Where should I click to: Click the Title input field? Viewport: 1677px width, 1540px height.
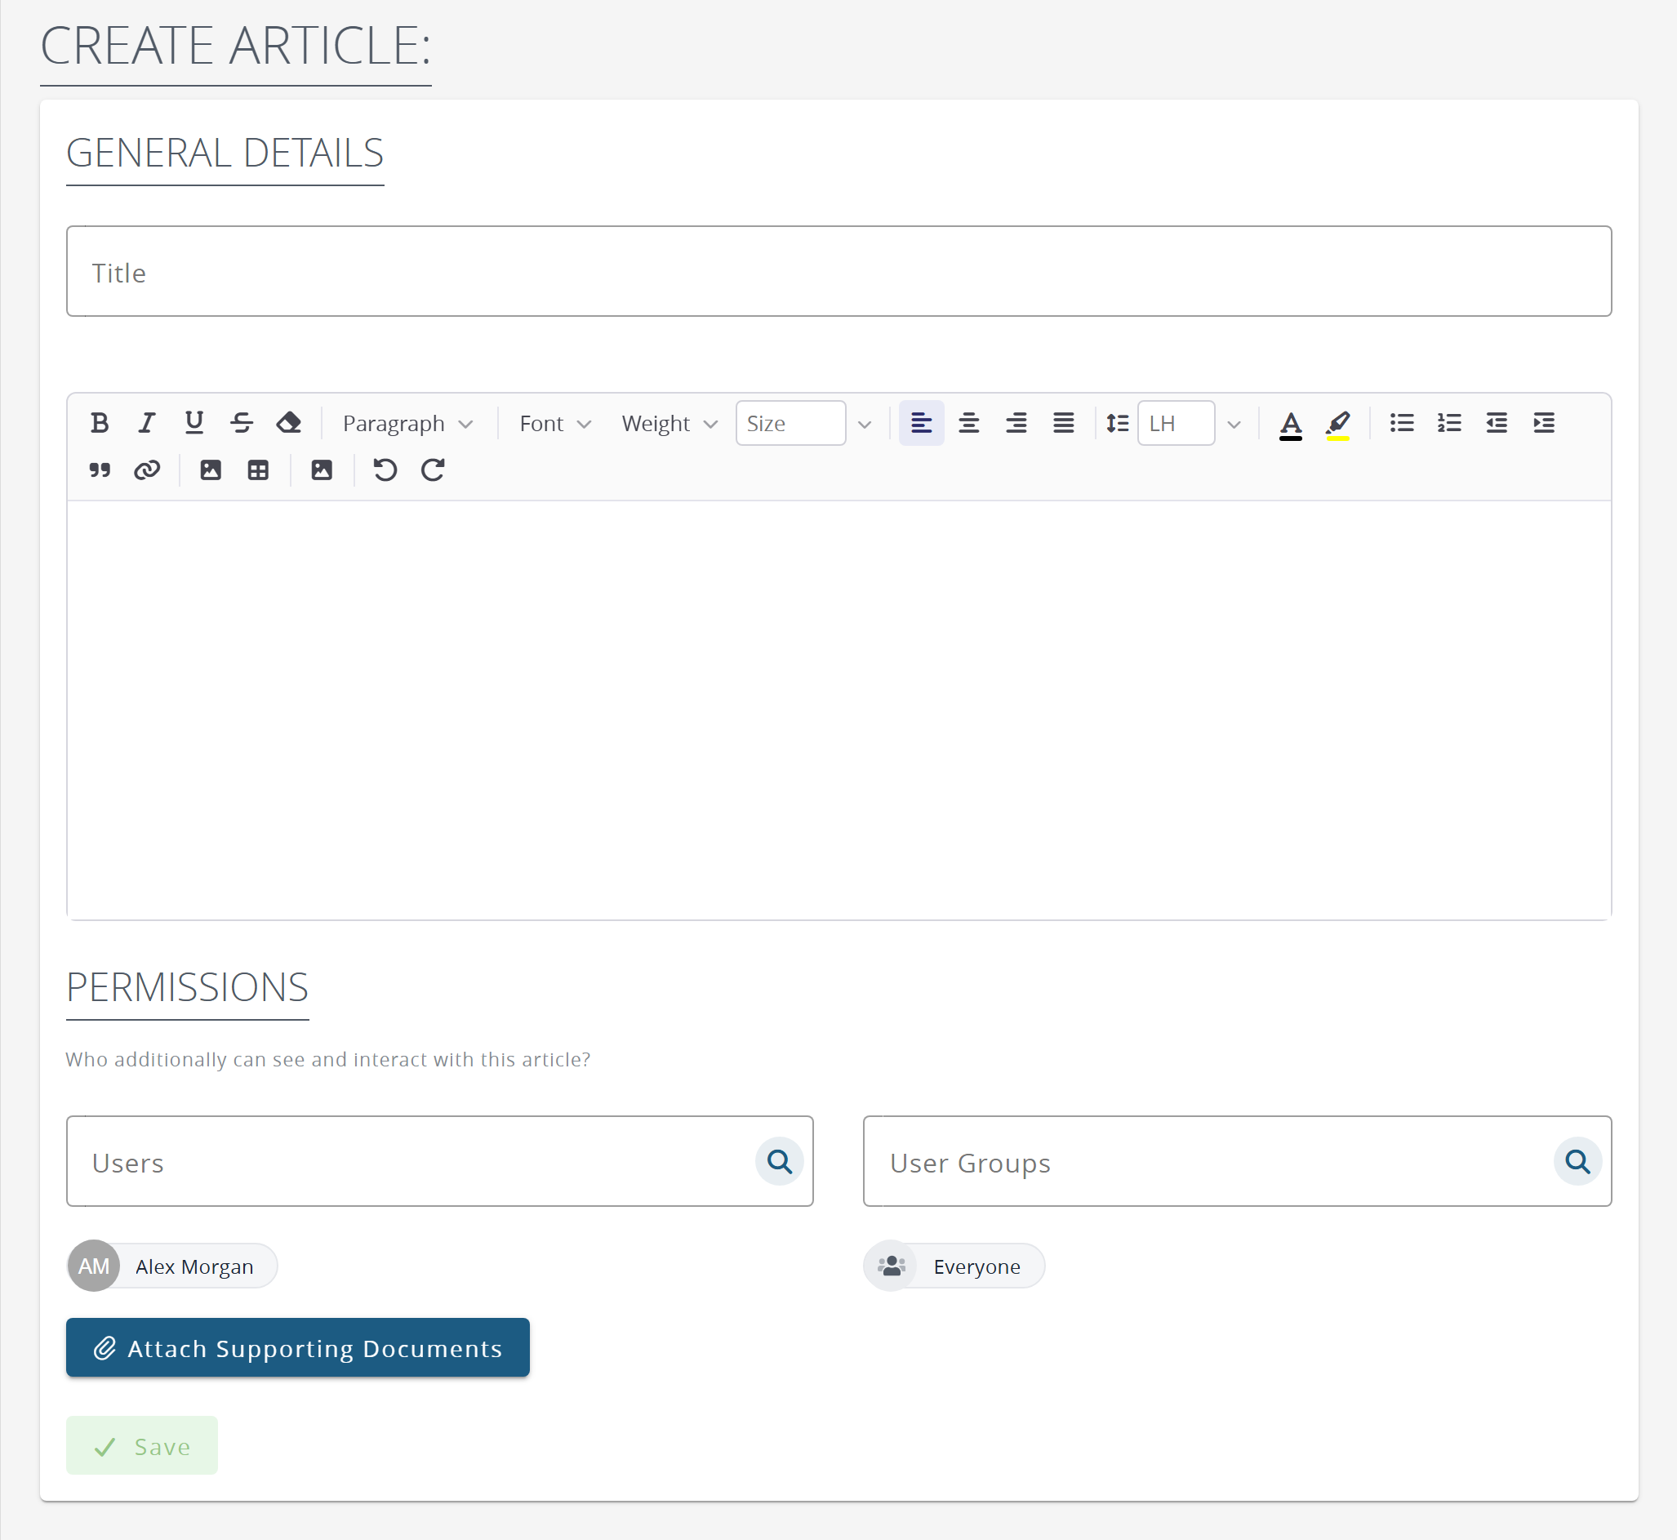[x=839, y=272]
